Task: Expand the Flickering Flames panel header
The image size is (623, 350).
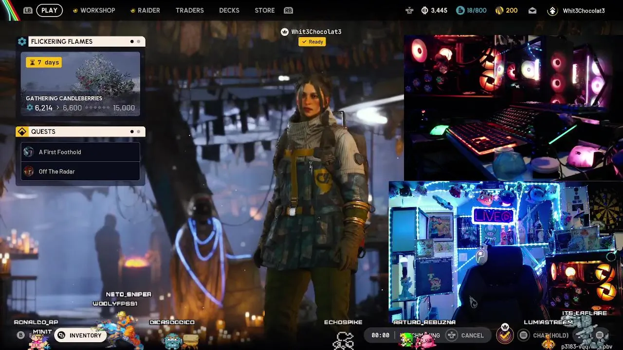Action: (x=80, y=41)
